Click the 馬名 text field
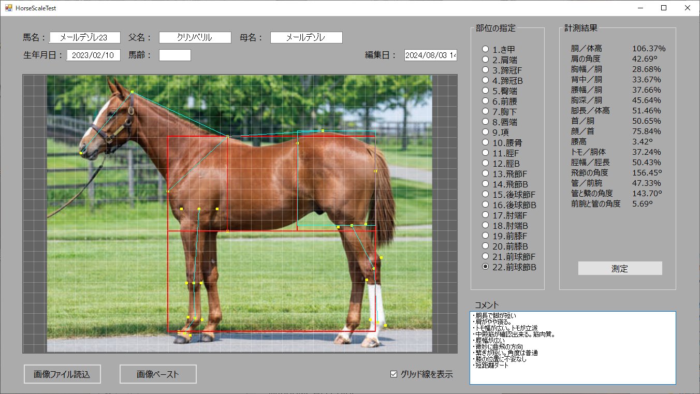The image size is (700, 394). [x=85, y=38]
